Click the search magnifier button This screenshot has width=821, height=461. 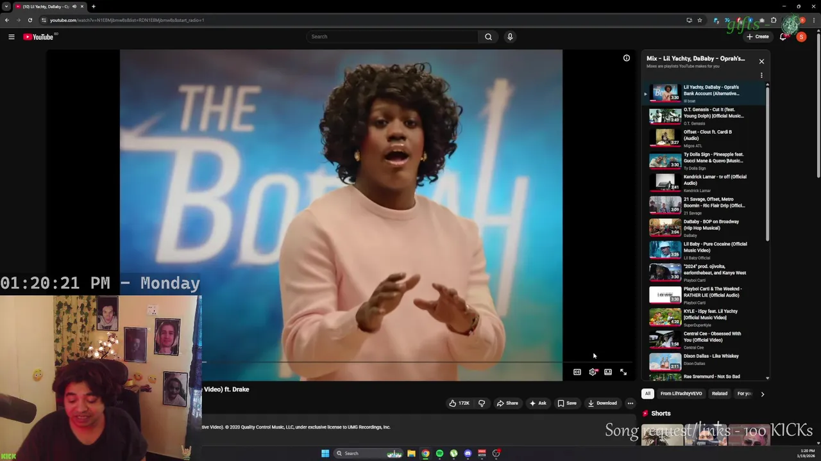click(x=488, y=36)
